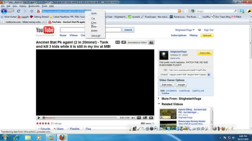The height and width of the screenshot is (141, 252).
Task: Rate the video with the five stars
Action: click(43, 123)
